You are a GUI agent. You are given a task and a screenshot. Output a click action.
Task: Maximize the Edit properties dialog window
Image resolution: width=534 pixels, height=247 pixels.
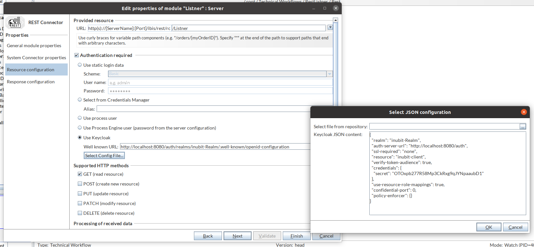[x=324, y=8]
